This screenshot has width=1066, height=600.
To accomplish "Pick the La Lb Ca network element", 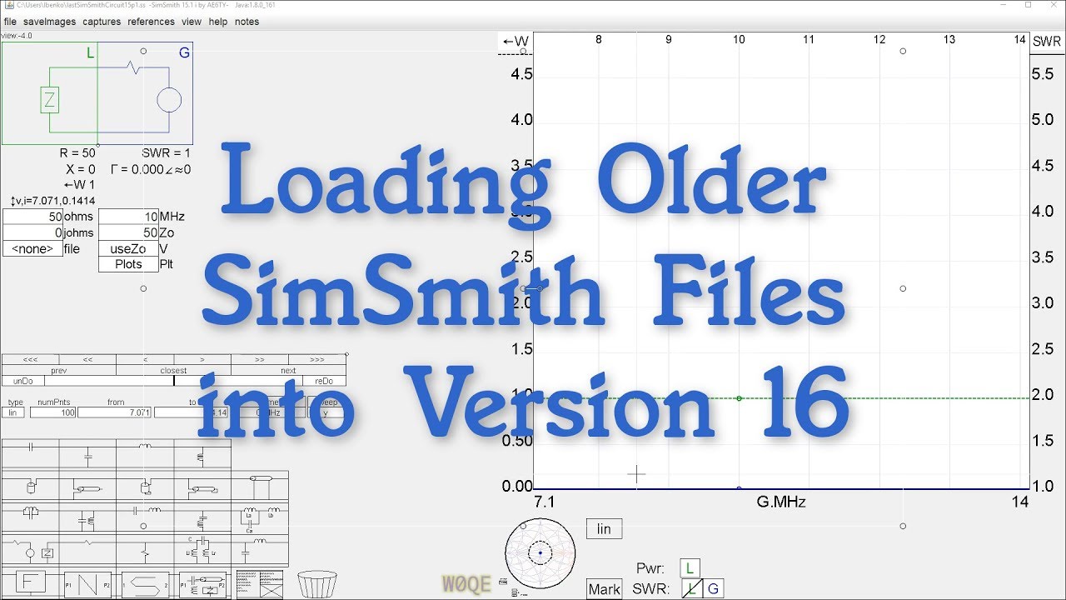I will [260, 515].
